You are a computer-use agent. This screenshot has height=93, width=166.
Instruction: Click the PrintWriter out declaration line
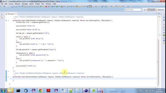click(x=33, y=22)
